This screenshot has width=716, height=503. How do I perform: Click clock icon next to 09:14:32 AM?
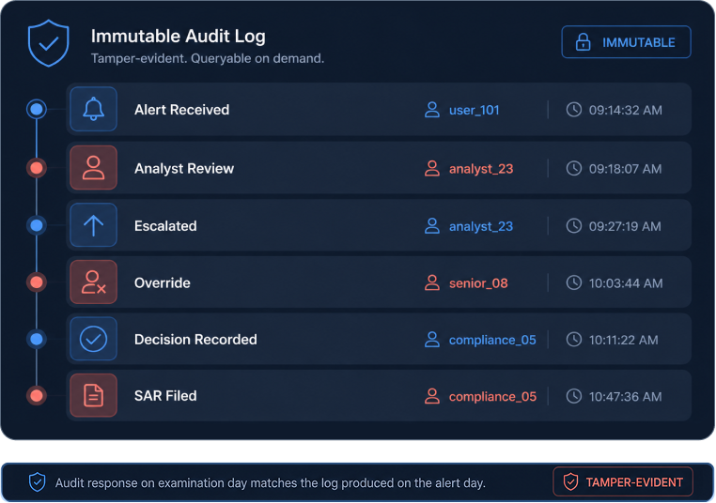click(574, 110)
